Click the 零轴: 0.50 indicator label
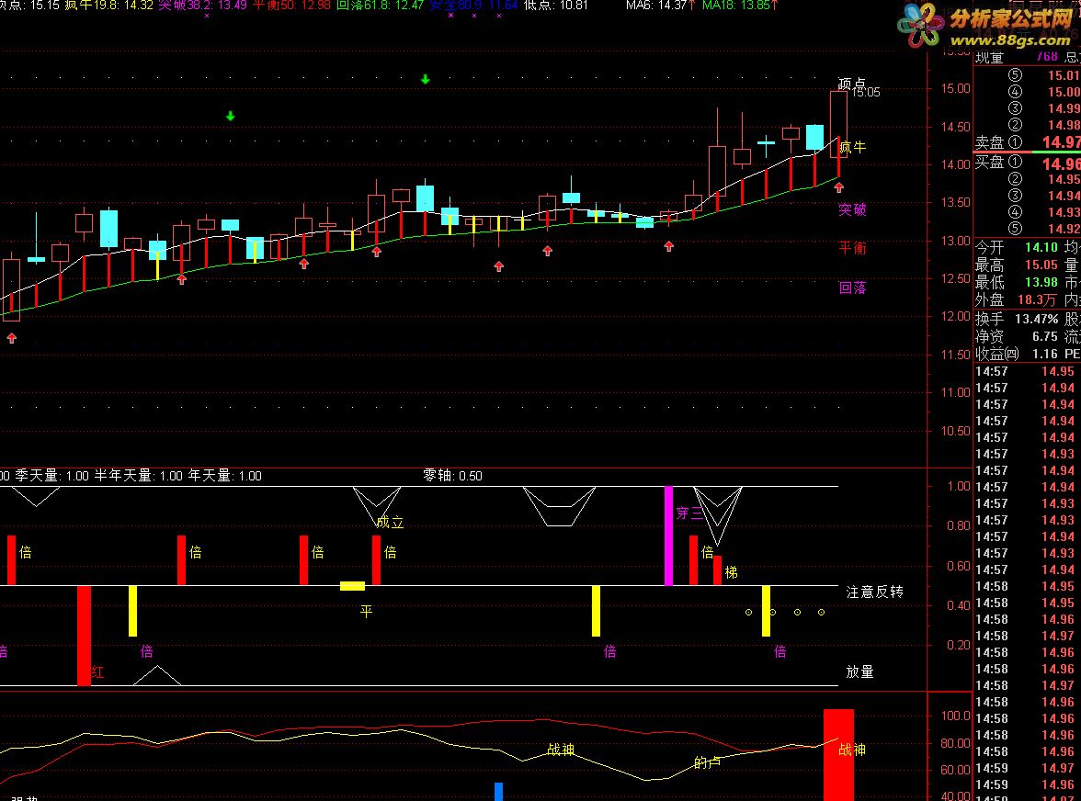This screenshot has height=801, width=1081. pyautogui.click(x=452, y=476)
